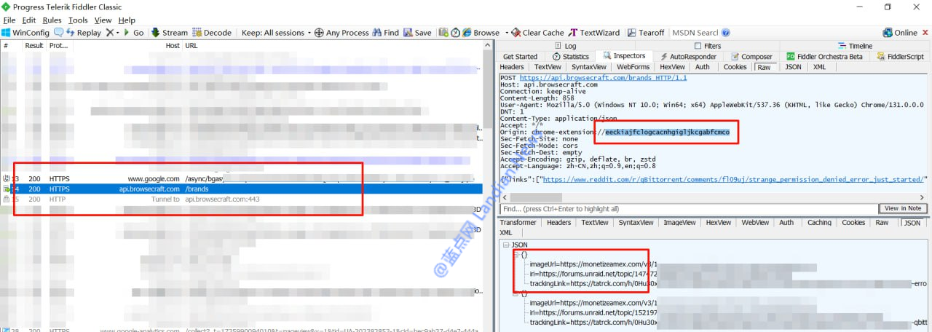Viewport: 932px width, 332px height.
Task: Open the Help menu
Action: coord(127,20)
